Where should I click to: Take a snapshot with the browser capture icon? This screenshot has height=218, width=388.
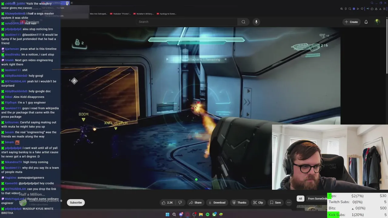click(350, 9)
